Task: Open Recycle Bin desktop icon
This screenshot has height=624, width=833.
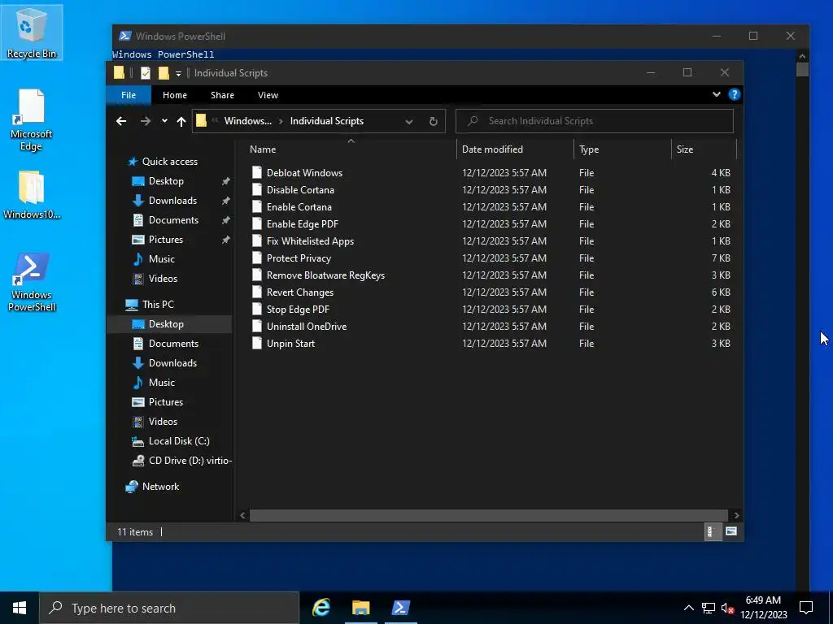Action: 32,33
